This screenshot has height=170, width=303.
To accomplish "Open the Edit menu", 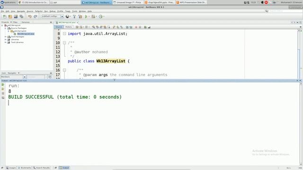I will [8, 11].
